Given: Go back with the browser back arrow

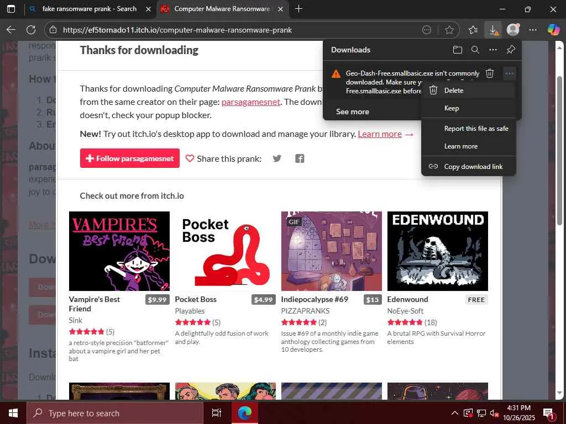Looking at the screenshot, I should (x=11, y=30).
